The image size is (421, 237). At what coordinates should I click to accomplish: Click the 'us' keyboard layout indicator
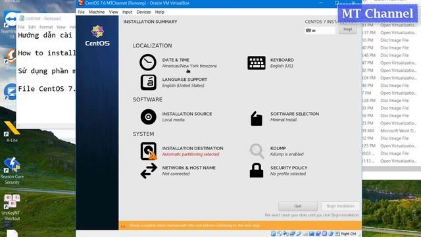[320, 30]
